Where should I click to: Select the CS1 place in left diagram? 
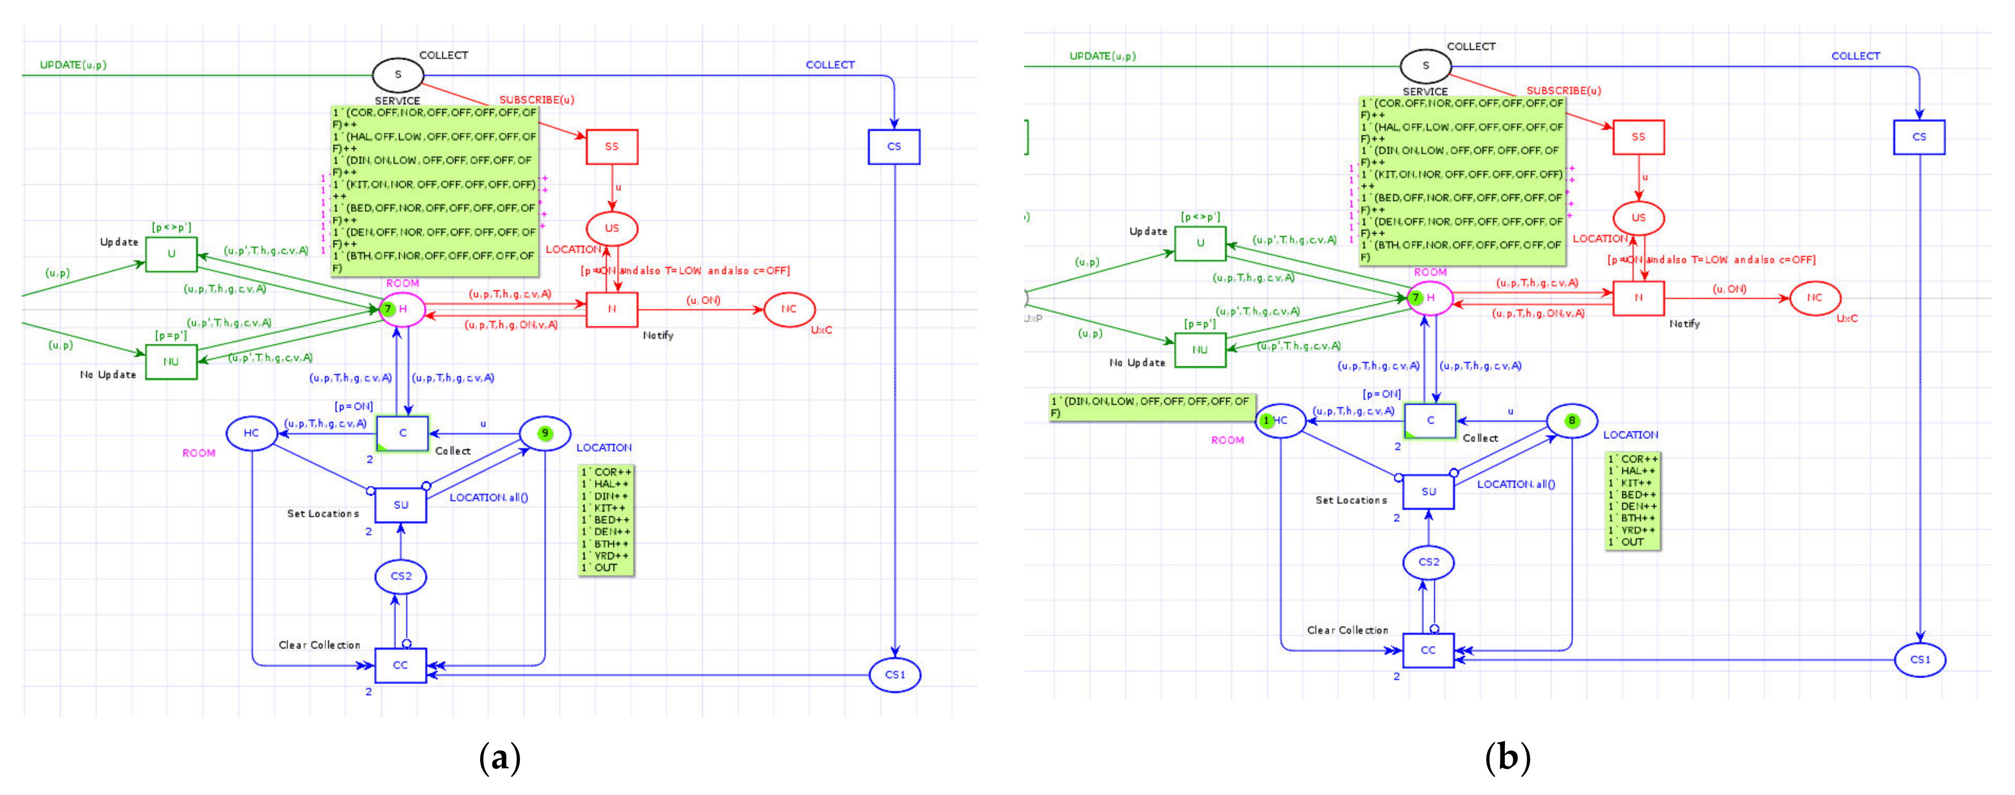tap(894, 675)
